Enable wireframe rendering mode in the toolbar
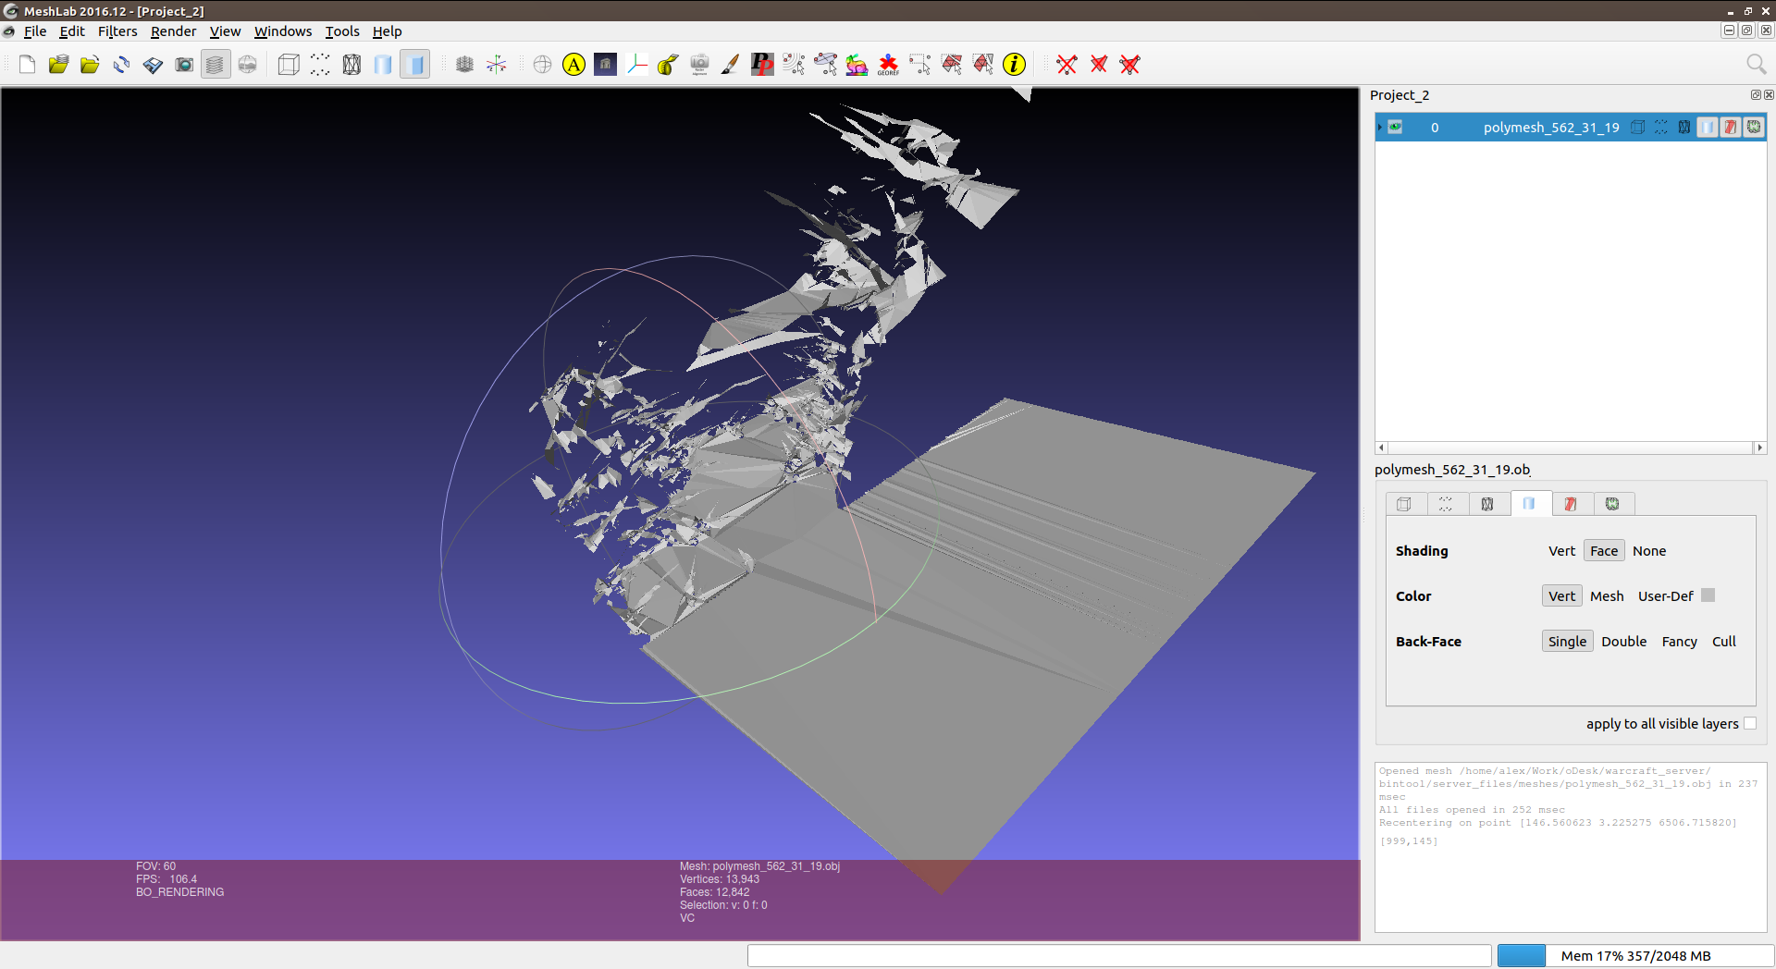Screen dimensions: 1776x969 351,65
